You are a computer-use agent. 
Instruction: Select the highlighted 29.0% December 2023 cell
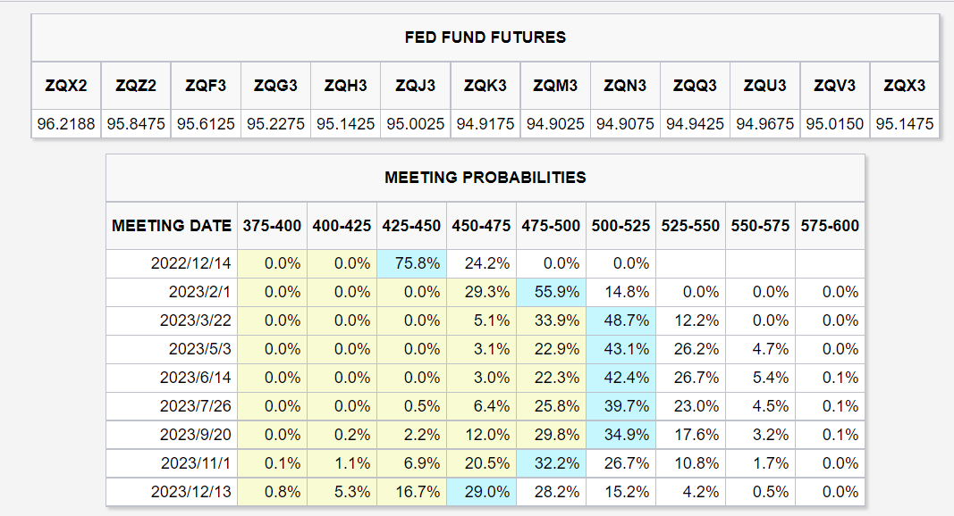(481, 492)
